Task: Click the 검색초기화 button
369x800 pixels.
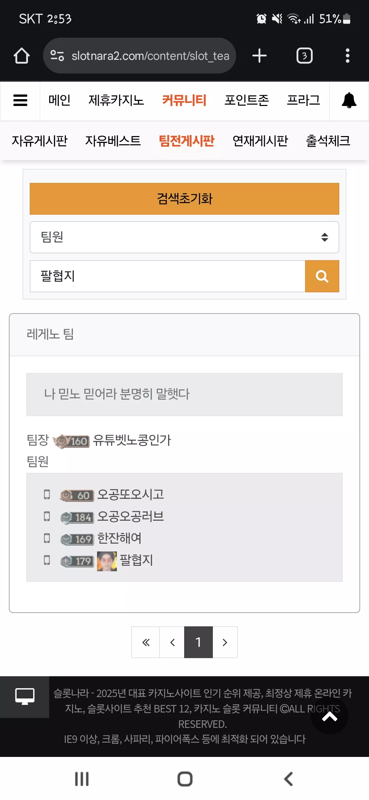Action: point(184,199)
